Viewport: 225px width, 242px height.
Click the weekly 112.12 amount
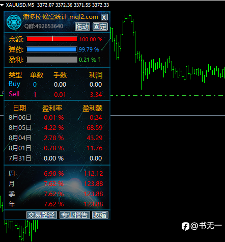pos(94,174)
